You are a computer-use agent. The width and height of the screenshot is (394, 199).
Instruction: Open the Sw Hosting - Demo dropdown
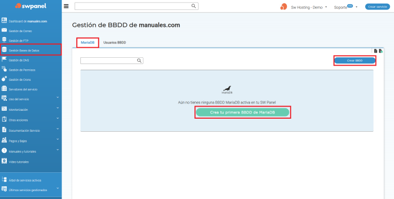tap(309, 7)
